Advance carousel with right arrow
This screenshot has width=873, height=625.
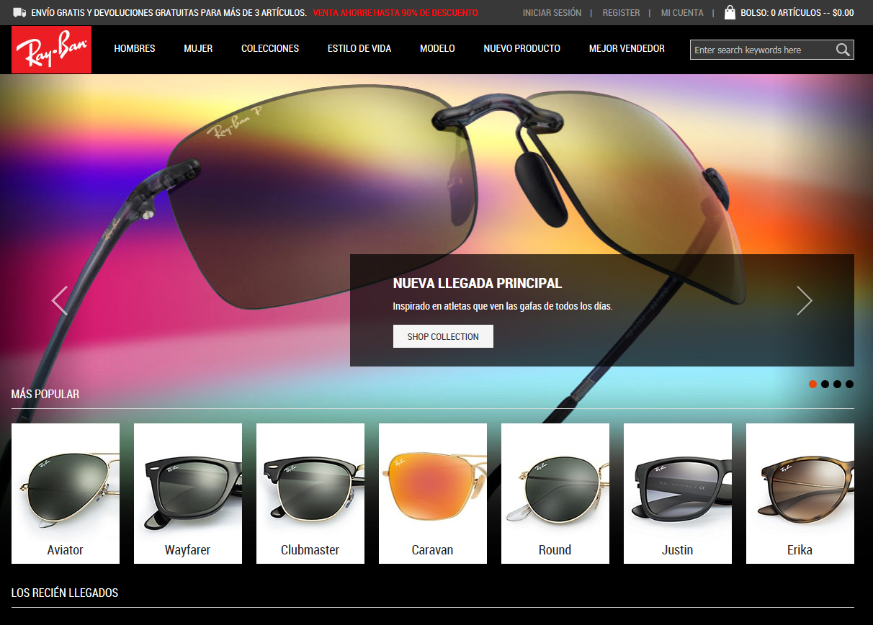click(805, 300)
